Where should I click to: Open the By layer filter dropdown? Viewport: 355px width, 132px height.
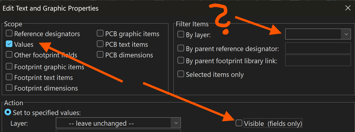click(318, 34)
